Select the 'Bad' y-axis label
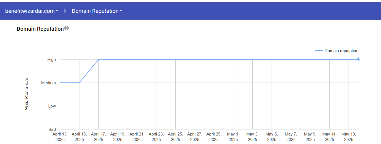 pyautogui.click(x=52, y=129)
